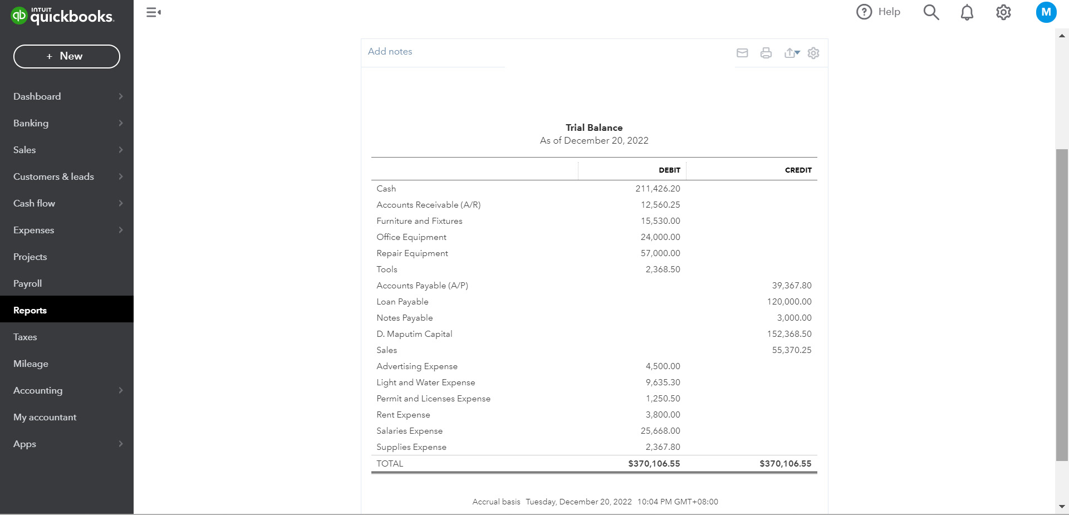The image size is (1069, 515).
Task: Open the notifications bell
Action: click(x=967, y=12)
